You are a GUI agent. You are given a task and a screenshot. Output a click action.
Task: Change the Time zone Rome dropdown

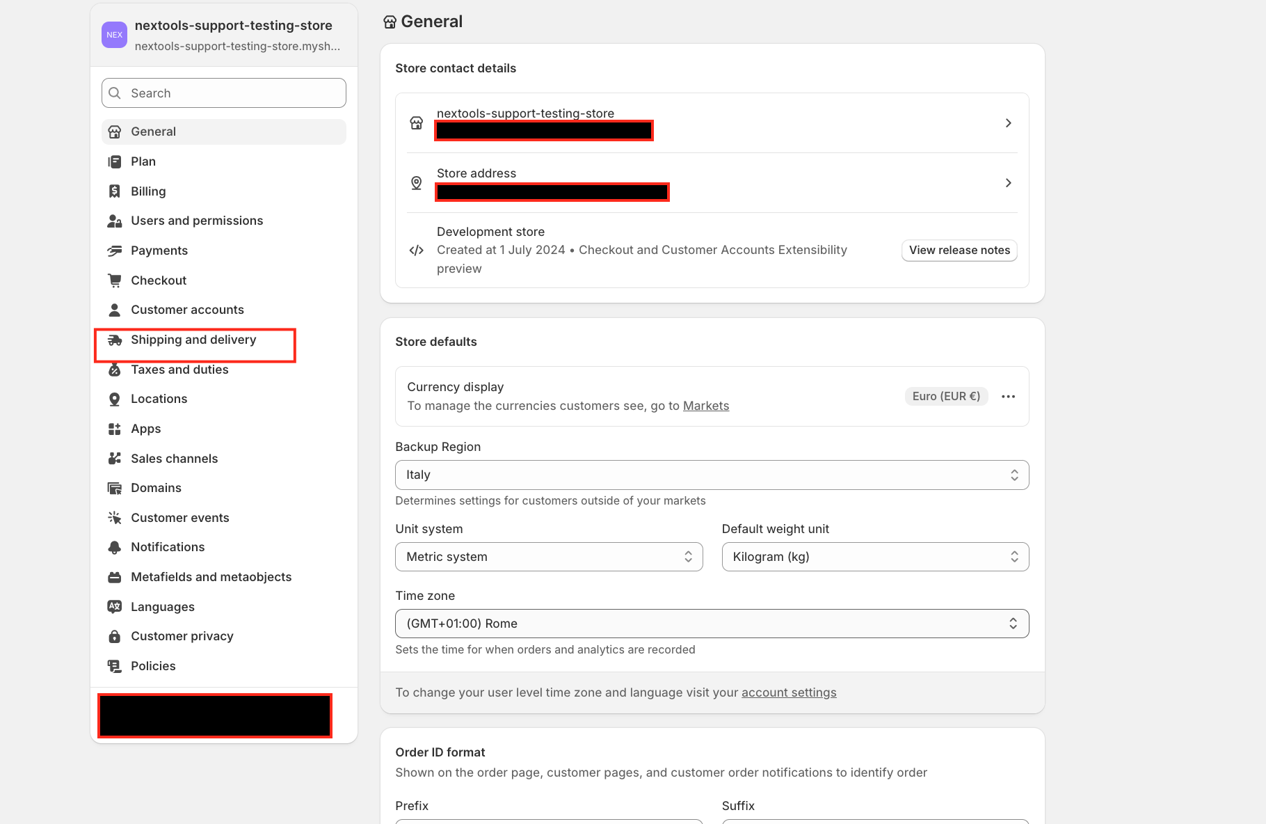(712, 624)
